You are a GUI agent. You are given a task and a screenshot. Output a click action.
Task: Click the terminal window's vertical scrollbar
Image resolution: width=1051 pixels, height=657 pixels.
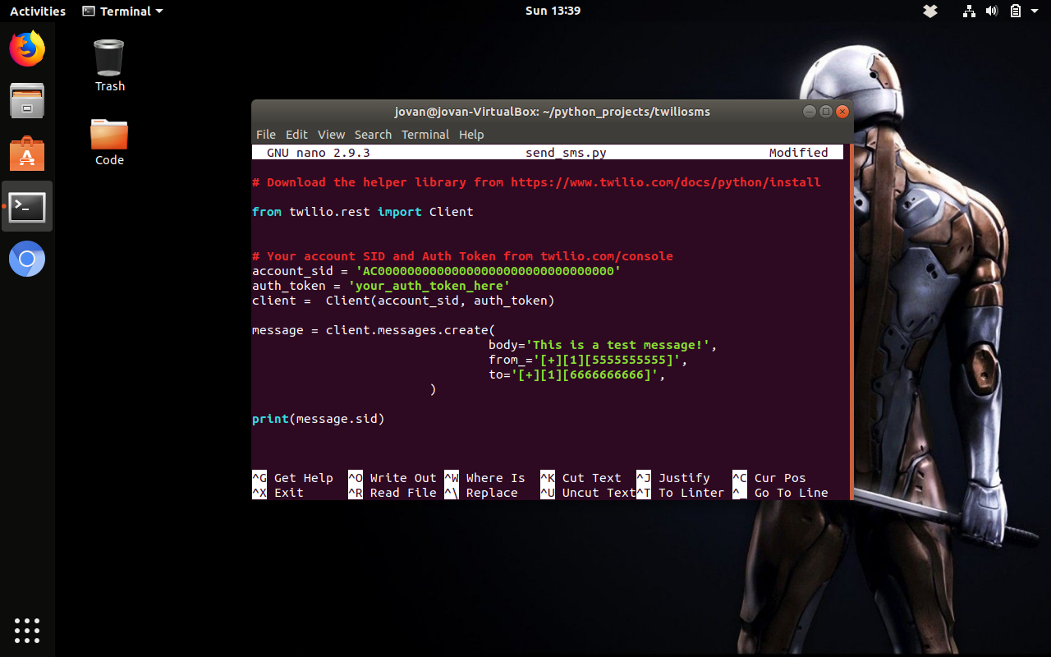tap(851, 322)
